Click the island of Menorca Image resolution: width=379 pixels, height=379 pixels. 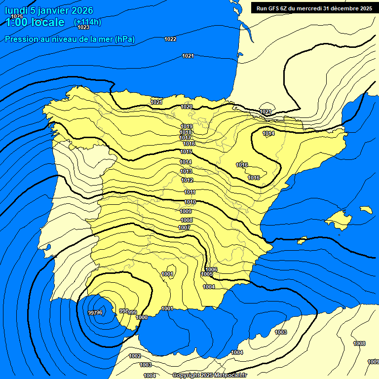point(366,210)
